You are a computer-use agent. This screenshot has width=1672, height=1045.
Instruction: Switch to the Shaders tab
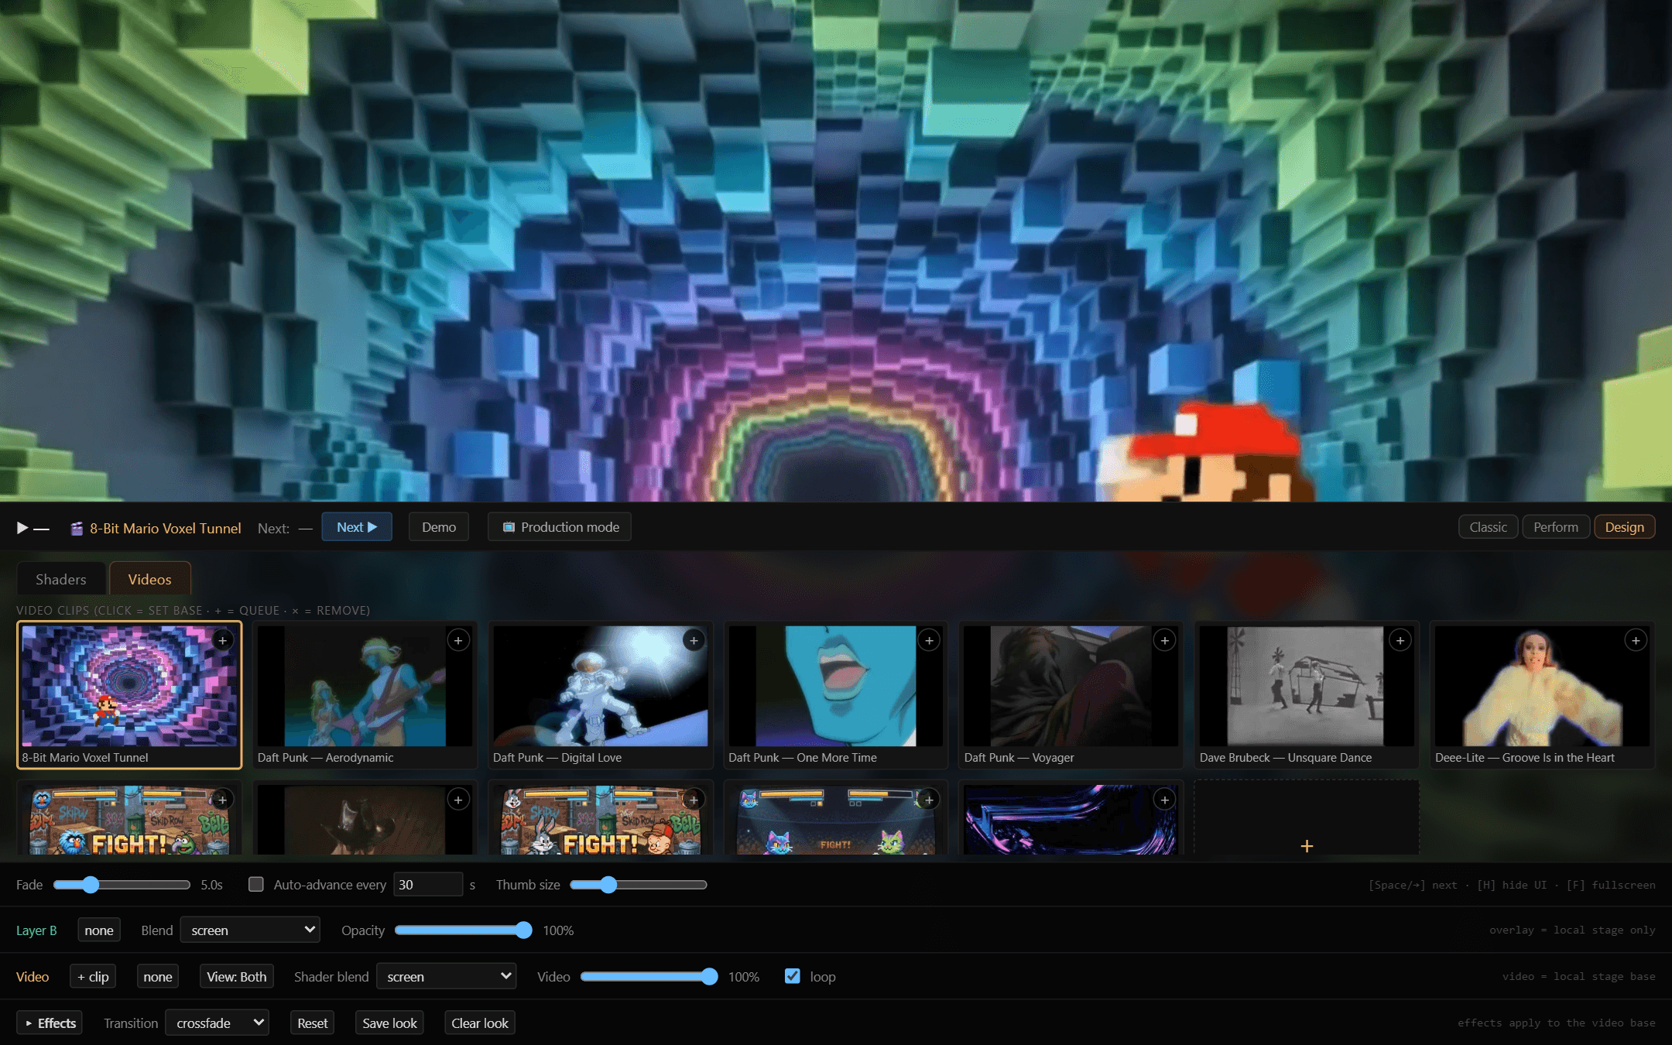[x=61, y=579]
